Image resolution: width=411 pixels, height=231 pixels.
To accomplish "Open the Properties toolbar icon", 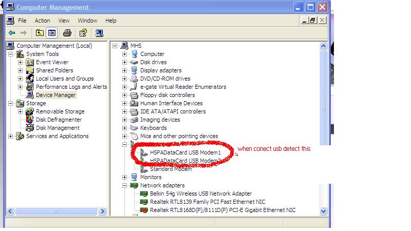I will (x=82, y=33).
